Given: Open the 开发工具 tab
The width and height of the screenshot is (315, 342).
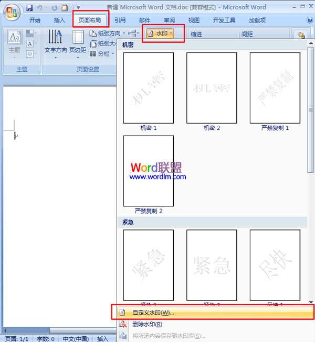Looking at the screenshot, I should point(224,20).
